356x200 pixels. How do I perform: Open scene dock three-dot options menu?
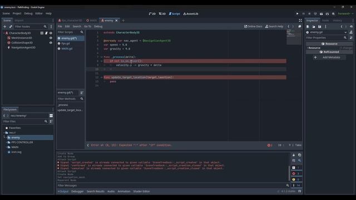(x=51, y=27)
